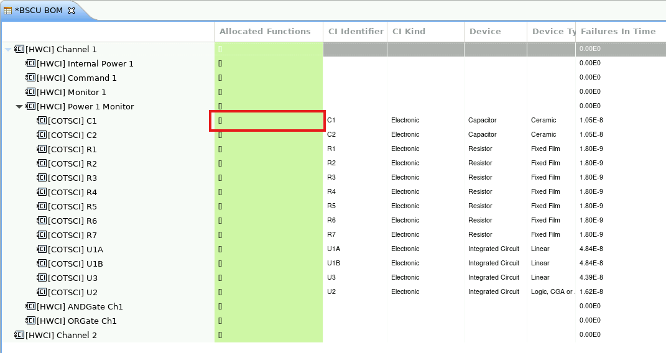The width and height of the screenshot is (666, 353).
Task: Click the CI icon of Power 1 Monitor
Action: [x=30, y=106]
